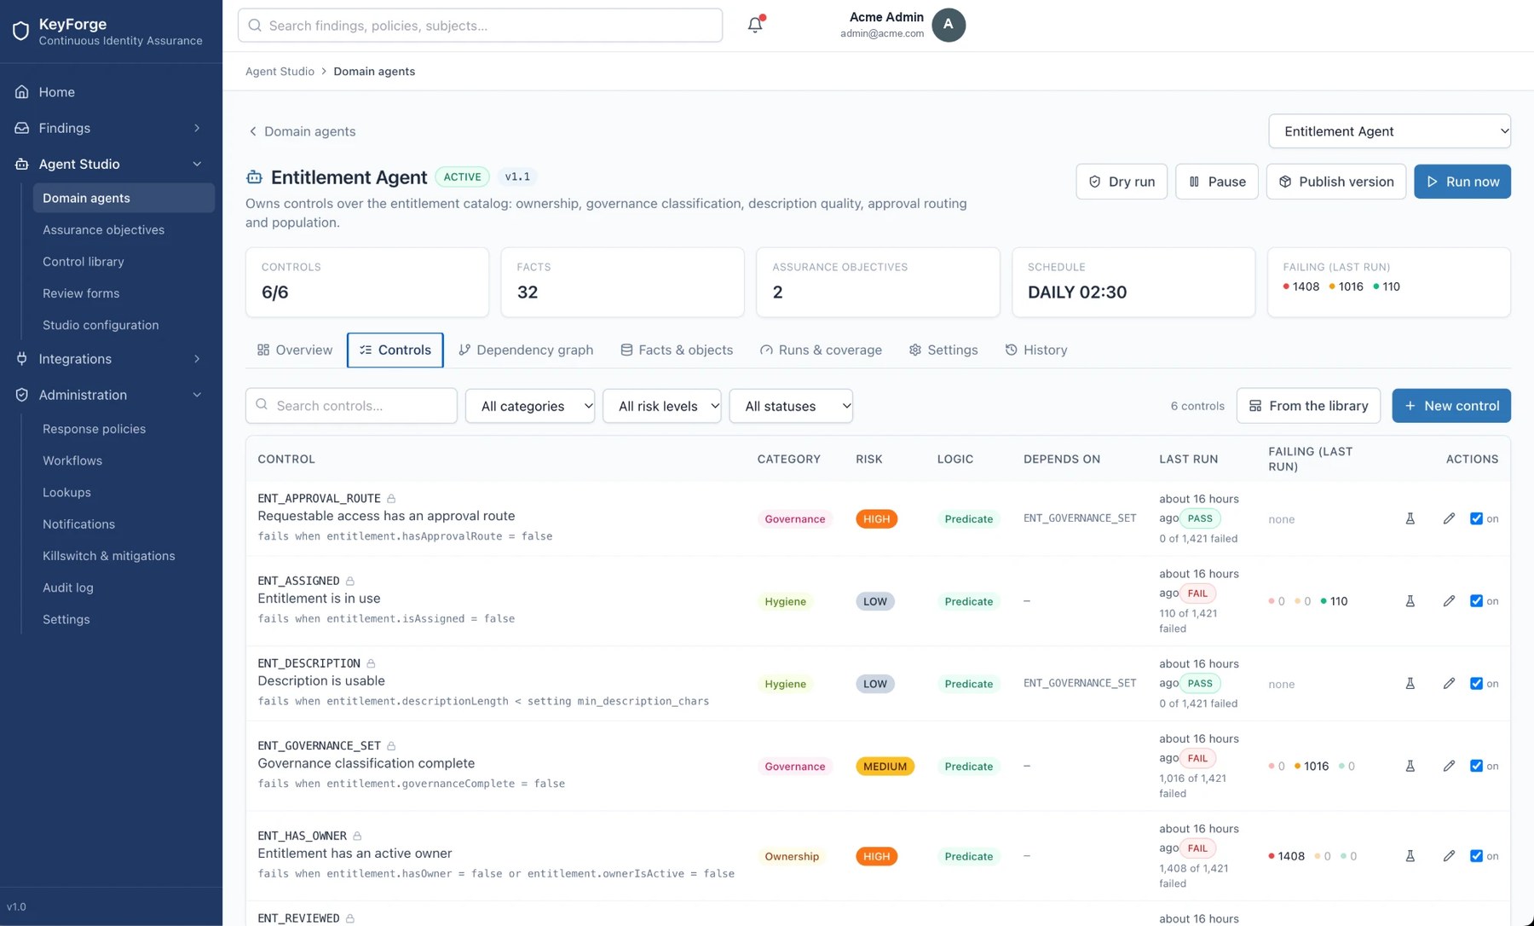The height and width of the screenshot is (926, 1534).
Task: Click flask icon for ENT_ASSIGNED
Action: point(1410,601)
